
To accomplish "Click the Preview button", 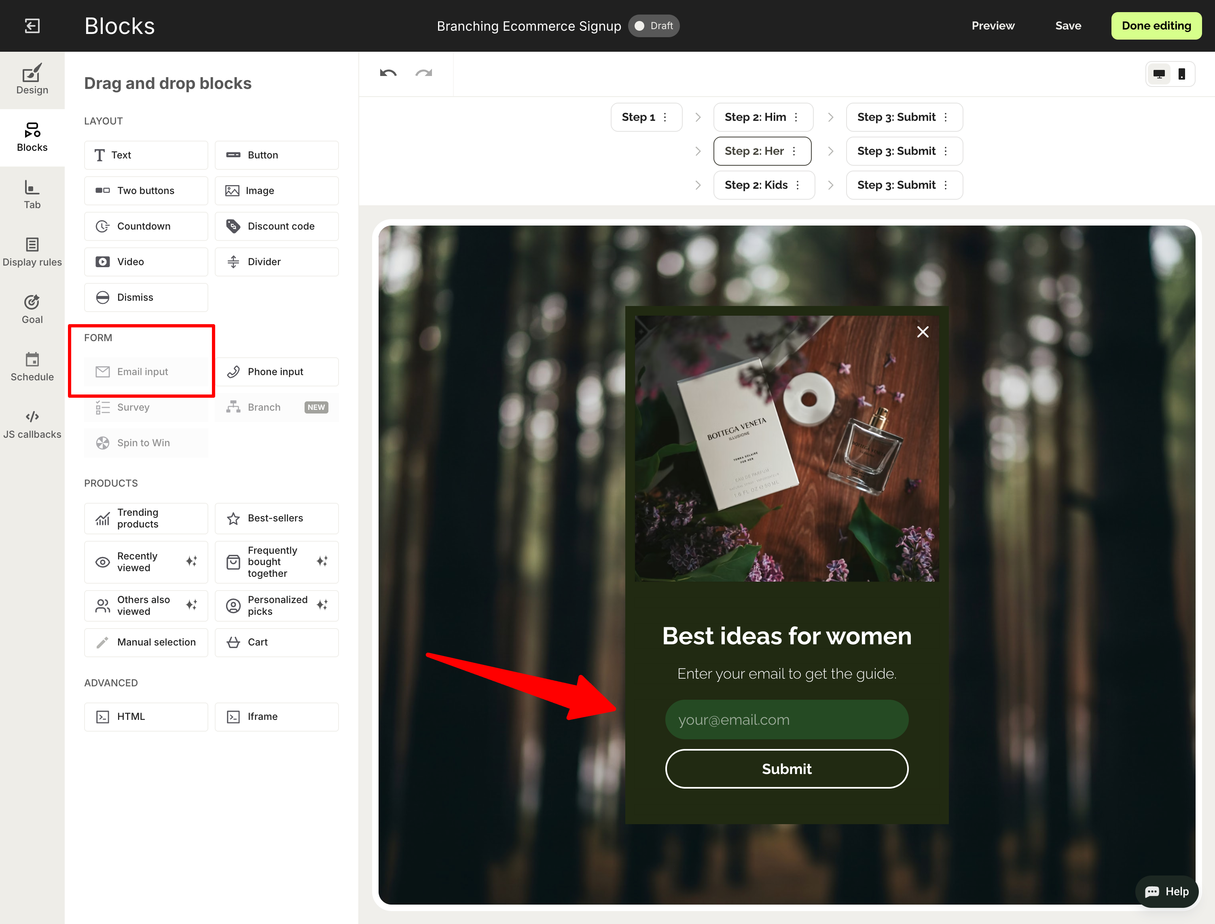I will tap(993, 26).
